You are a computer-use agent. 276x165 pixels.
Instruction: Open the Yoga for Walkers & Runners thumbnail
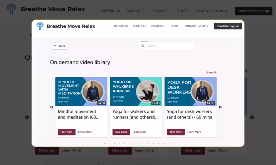click(136, 92)
